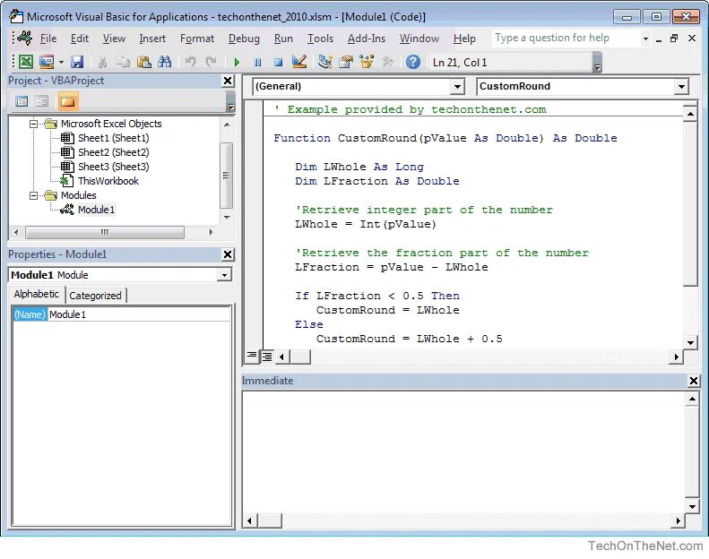The width and height of the screenshot is (709, 559).
Task: Save the workbook with floppy icon
Action: [x=77, y=62]
